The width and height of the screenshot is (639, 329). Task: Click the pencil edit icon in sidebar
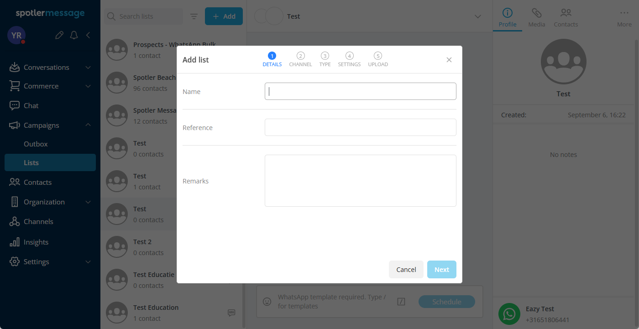click(x=59, y=35)
